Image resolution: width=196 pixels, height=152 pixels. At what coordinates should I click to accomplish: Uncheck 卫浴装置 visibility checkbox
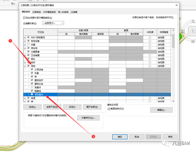point(28,55)
